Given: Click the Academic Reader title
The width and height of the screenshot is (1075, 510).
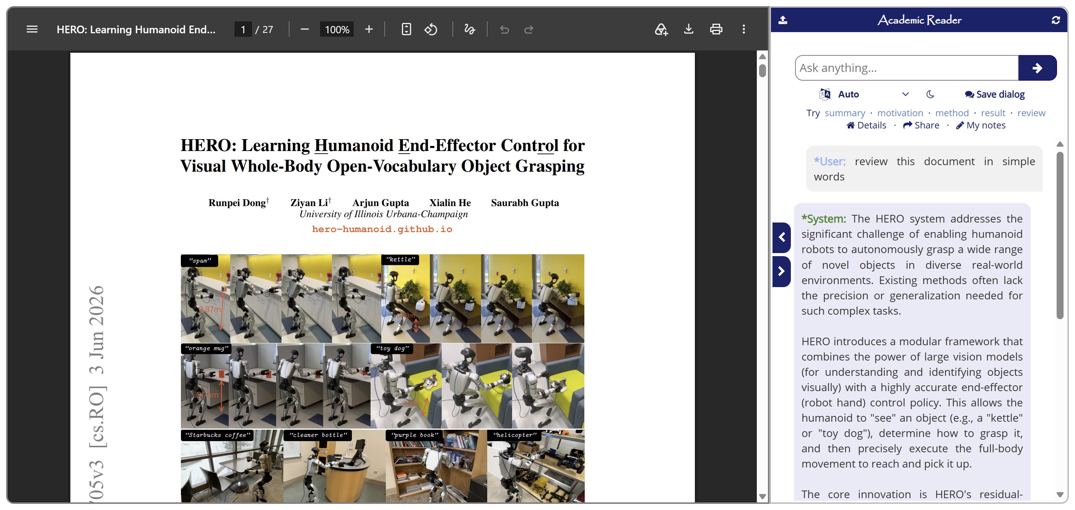Looking at the screenshot, I should coord(919,19).
